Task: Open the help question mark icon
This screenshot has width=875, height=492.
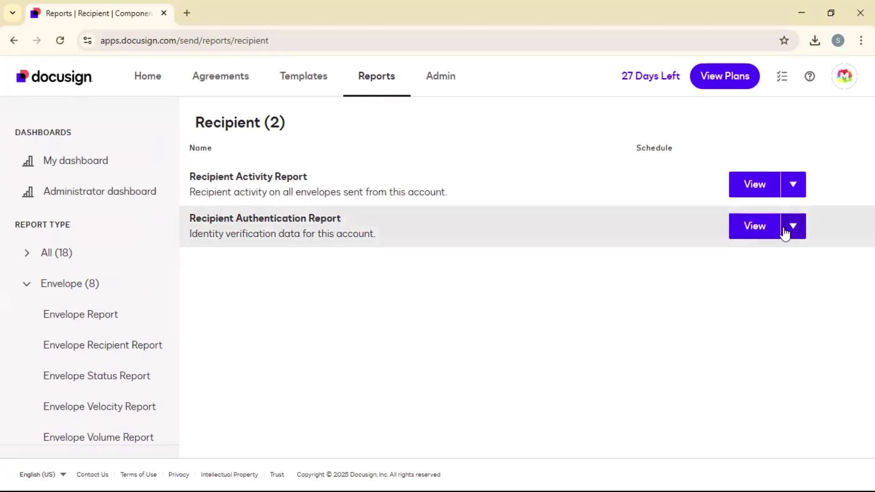Action: tap(810, 76)
